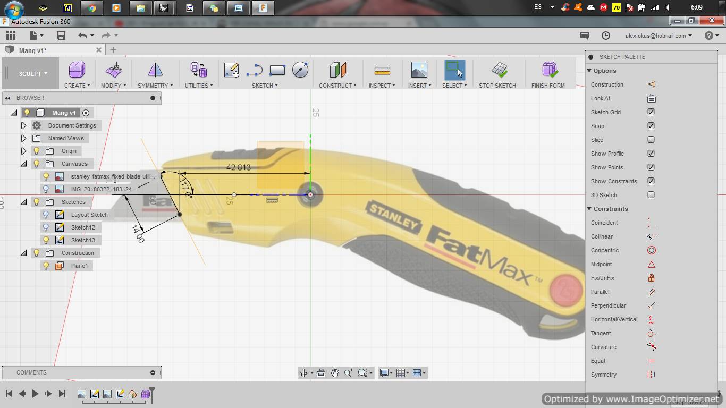
Task: Toggle the Sketch Grid checkbox
Action: [x=651, y=112]
